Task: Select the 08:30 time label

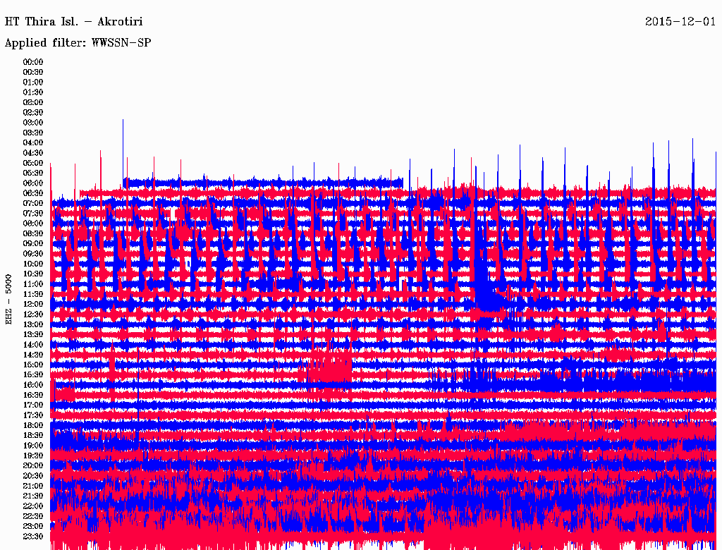Action: [x=33, y=234]
